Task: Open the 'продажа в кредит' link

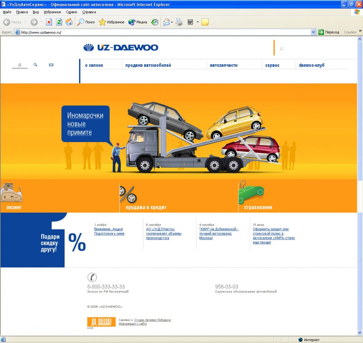Action: [146, 207]
